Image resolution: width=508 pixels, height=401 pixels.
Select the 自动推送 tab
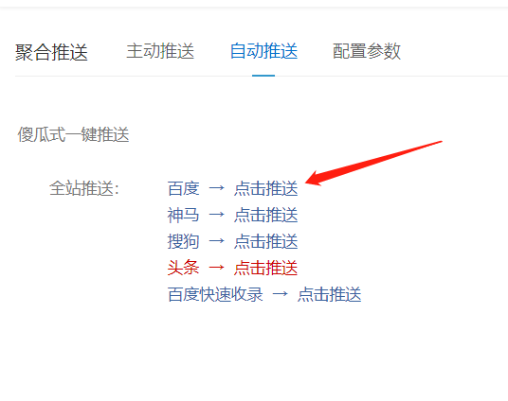263,51
